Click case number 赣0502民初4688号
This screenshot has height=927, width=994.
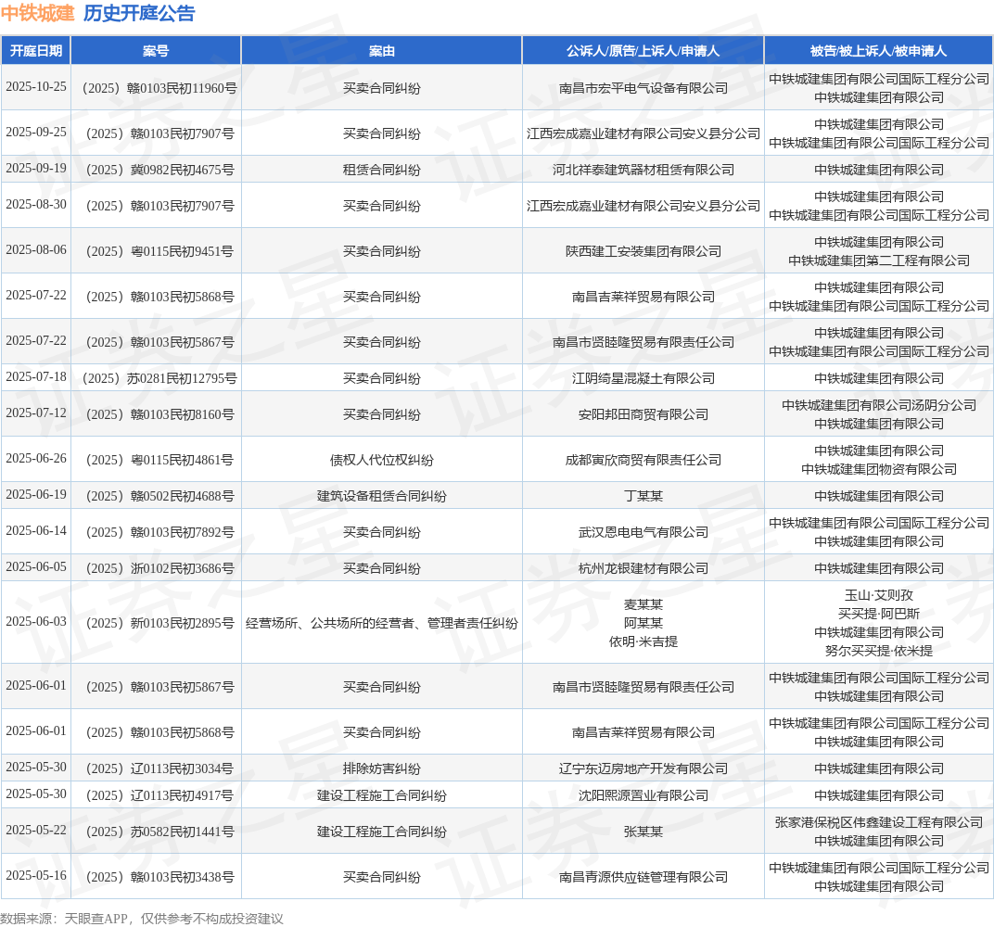159,496
